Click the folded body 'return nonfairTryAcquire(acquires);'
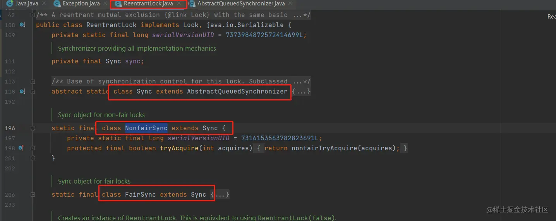This screenshot has height=221, width=556. click(331, 148)
